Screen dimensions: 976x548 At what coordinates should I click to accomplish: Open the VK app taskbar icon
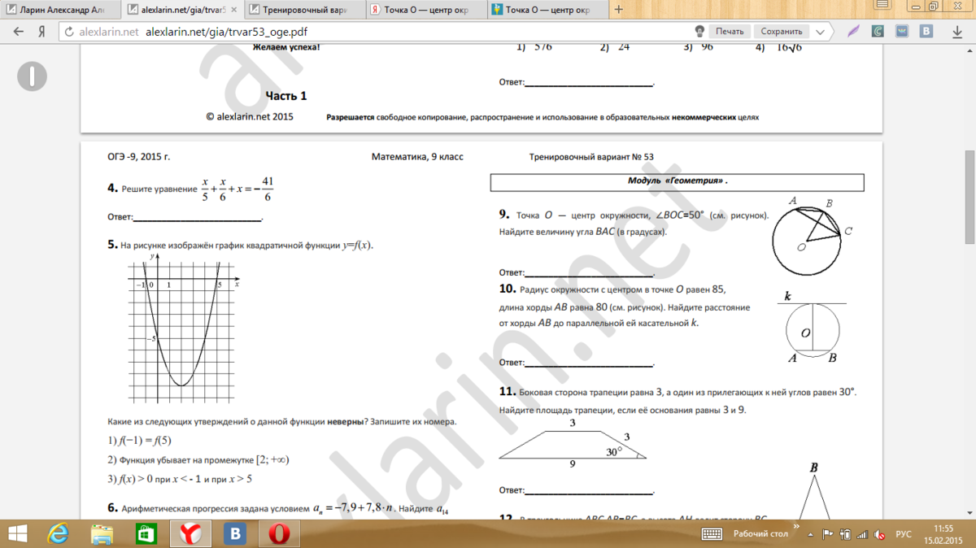235,533
